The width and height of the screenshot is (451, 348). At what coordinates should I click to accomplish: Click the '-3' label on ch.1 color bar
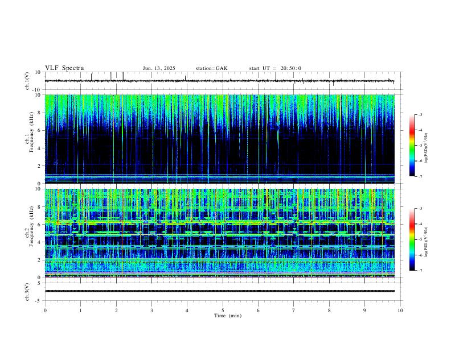pos(420,114)
